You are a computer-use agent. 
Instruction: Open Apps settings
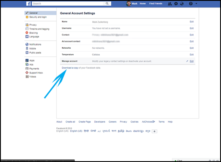click(x=32, y=60)
